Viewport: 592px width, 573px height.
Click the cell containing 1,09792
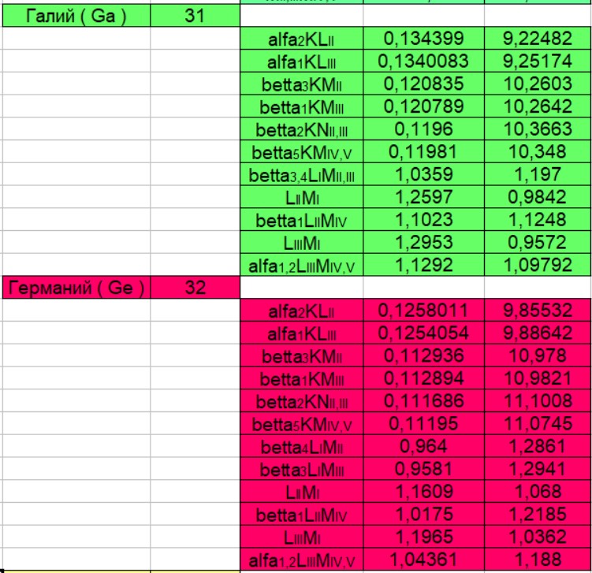536,266
